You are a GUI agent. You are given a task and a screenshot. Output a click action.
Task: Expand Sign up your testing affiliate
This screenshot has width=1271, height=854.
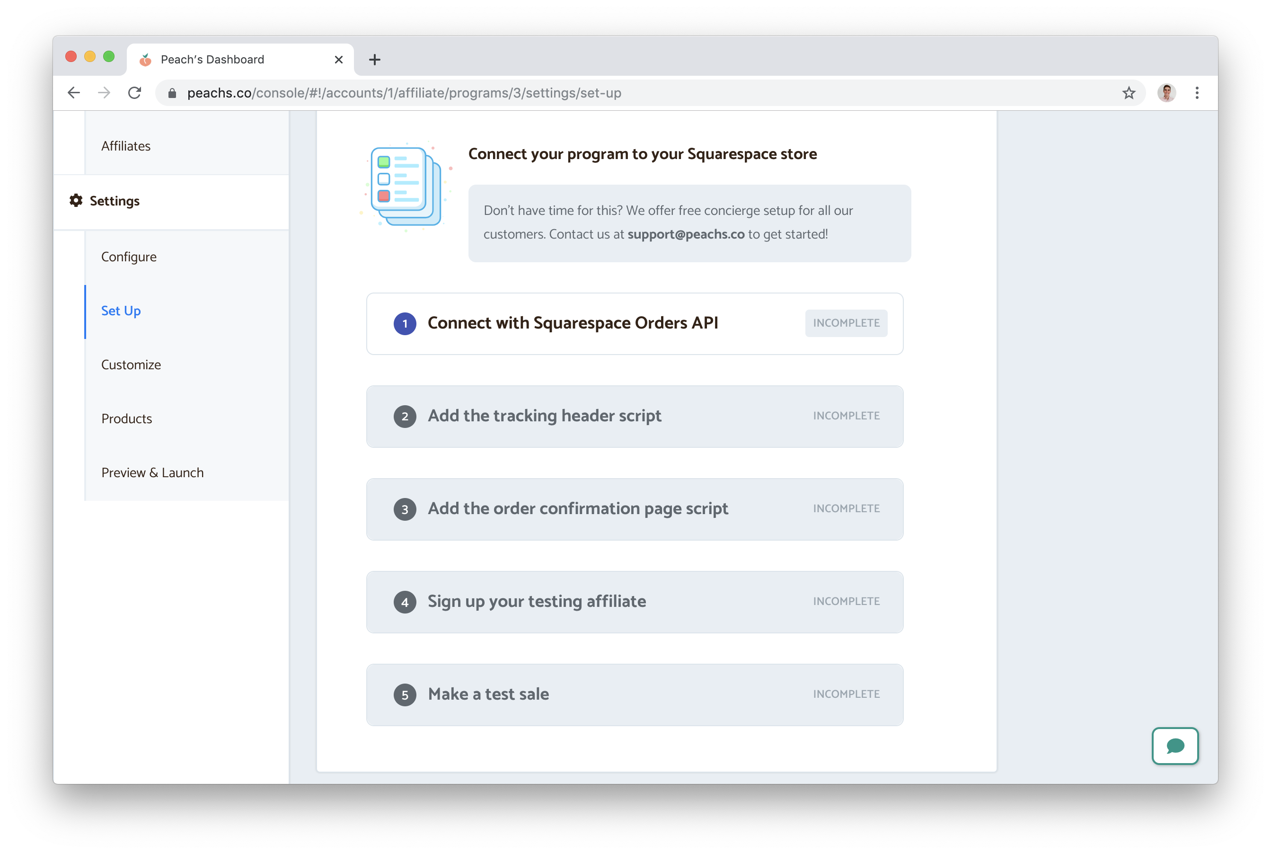[x=537, y=601]
